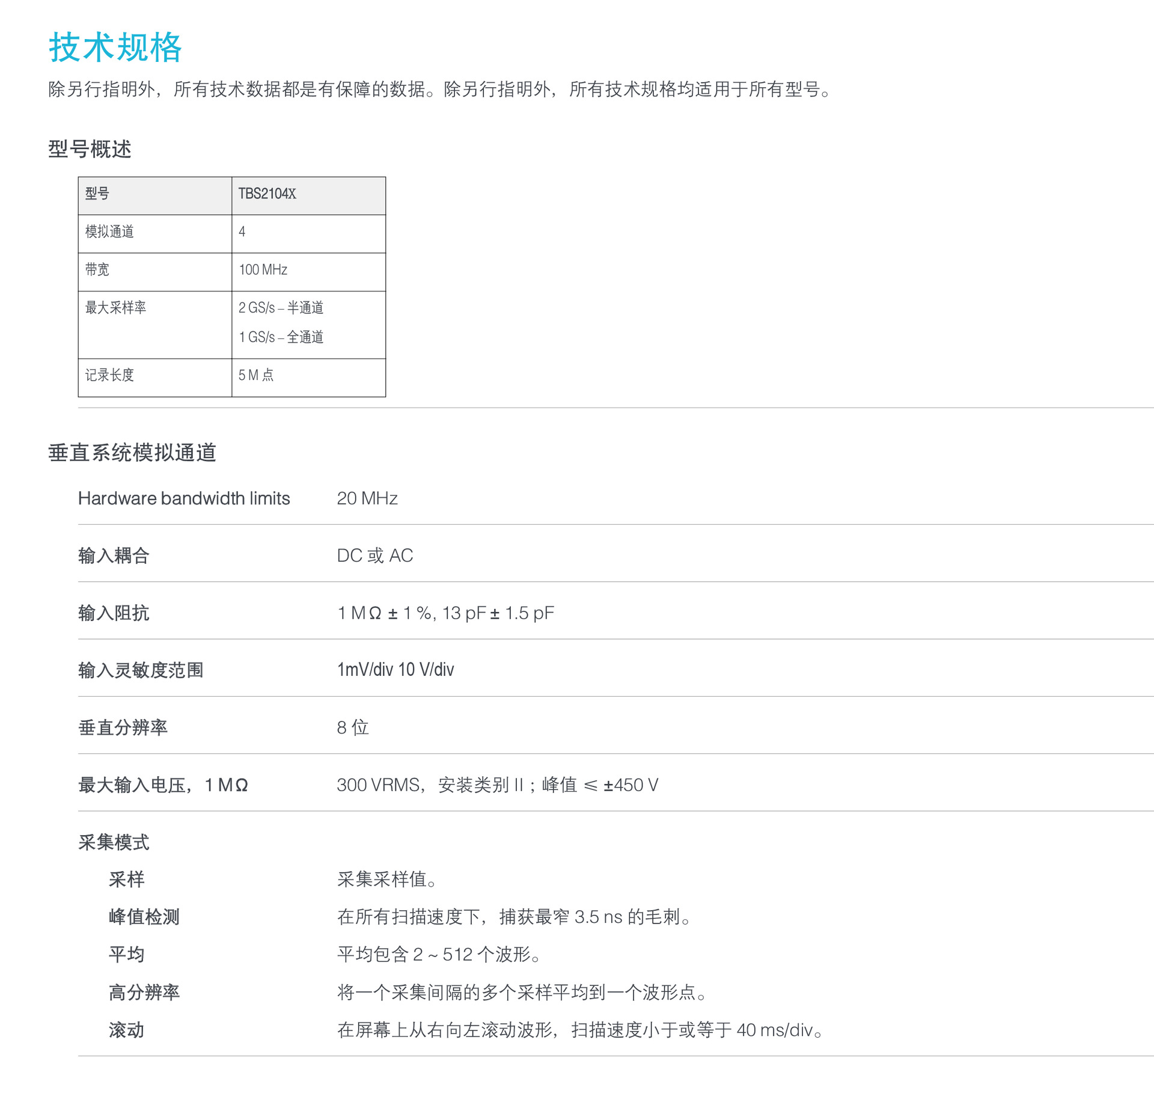The image size is (1154, 1099).
Task: Click the 峰值检测 acquisition mode label
Action: pos(144,917)
